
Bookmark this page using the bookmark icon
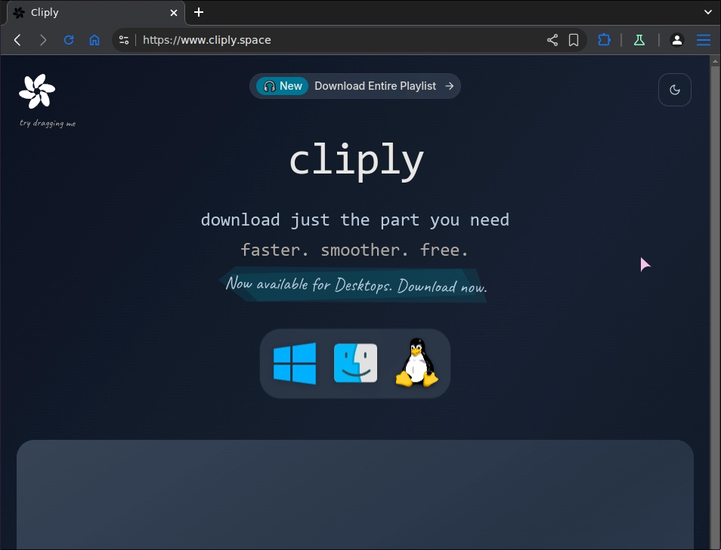[574, 40]
